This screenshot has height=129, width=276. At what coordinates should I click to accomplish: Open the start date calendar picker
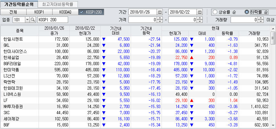(x=160, y=12)
